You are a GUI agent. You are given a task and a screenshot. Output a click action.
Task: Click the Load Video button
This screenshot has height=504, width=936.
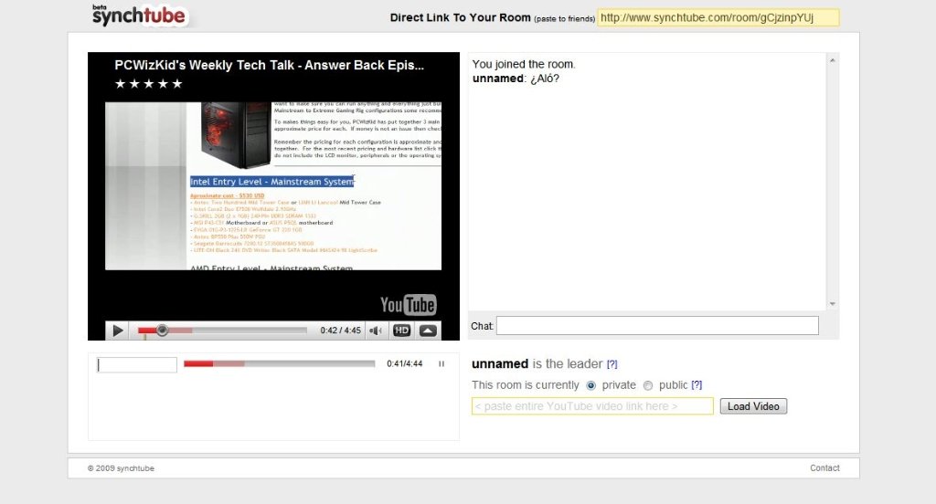click(753, 406)
